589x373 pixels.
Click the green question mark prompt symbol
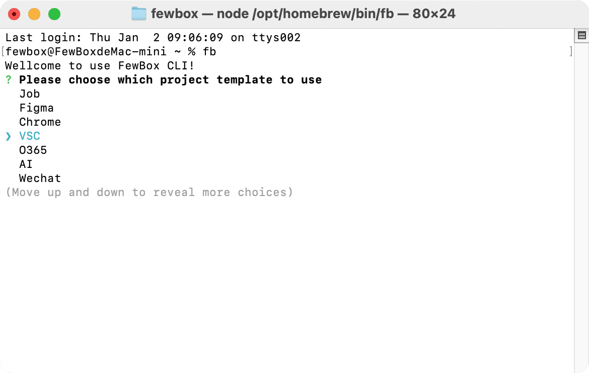[8, 80]
